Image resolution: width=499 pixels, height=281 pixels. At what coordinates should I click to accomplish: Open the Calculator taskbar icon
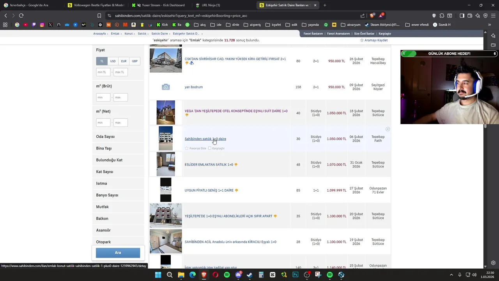click(x=261, y=275)
